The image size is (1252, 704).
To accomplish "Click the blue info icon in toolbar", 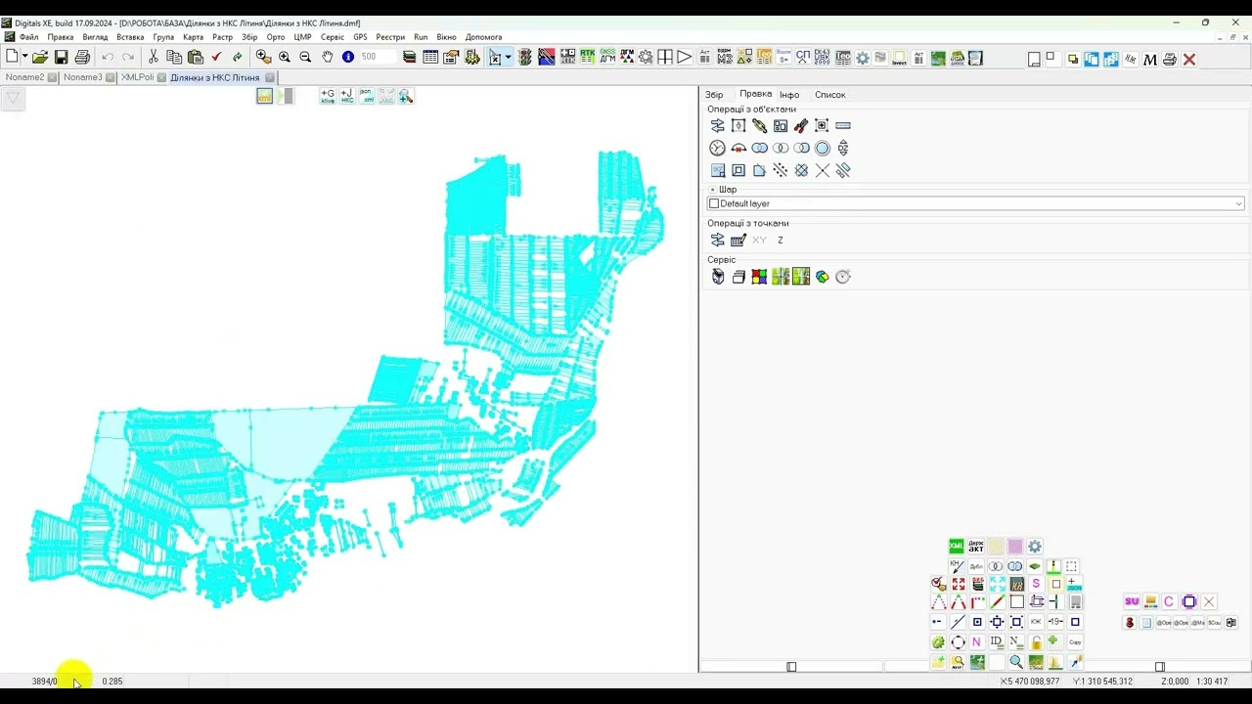I will pos(347,58).
